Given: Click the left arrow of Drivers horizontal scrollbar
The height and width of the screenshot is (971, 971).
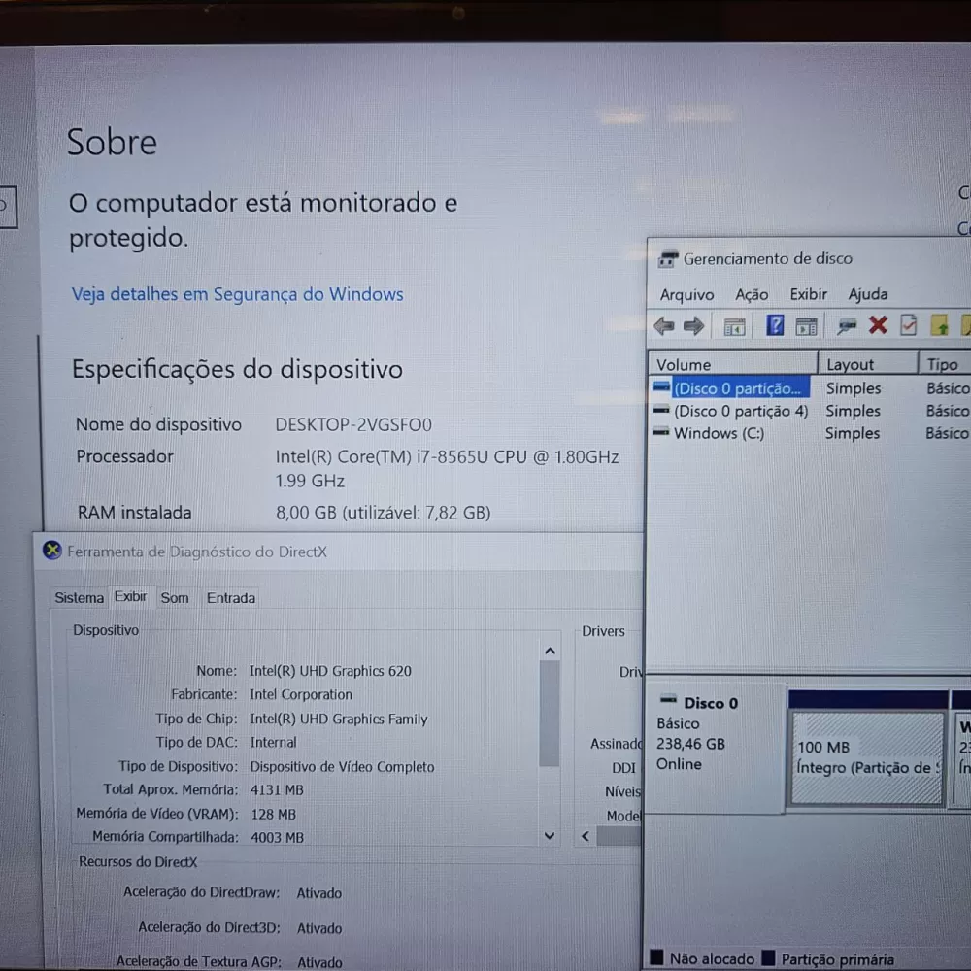Looking at the screenshot, I should pyautogui.click(x=585, y=835).
